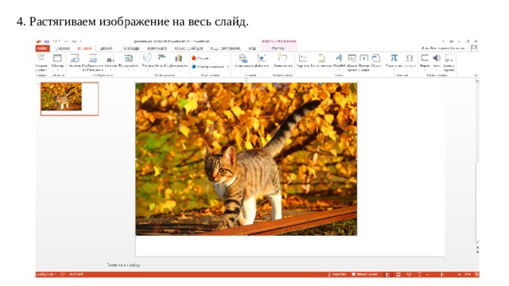Image resolution: width=509 pixels, height=286 pixels.
Task: Switch to Slide Sorter view in status bar
Action: pos(398,275)
